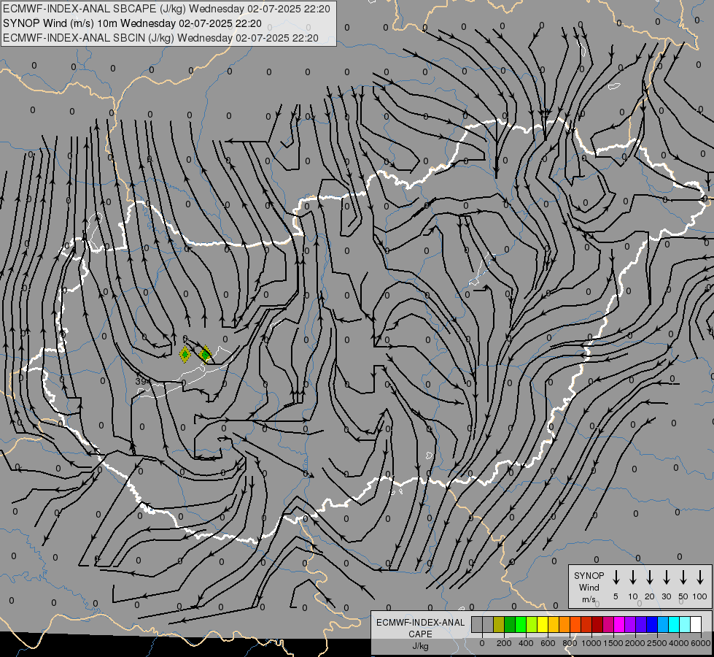Click the 800 tick label in CAPE legend
The image size is (714, 657).
570,643
